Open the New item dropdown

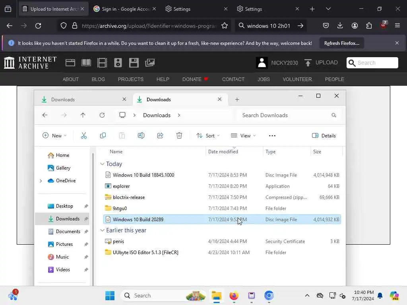(x=54, y=136)
